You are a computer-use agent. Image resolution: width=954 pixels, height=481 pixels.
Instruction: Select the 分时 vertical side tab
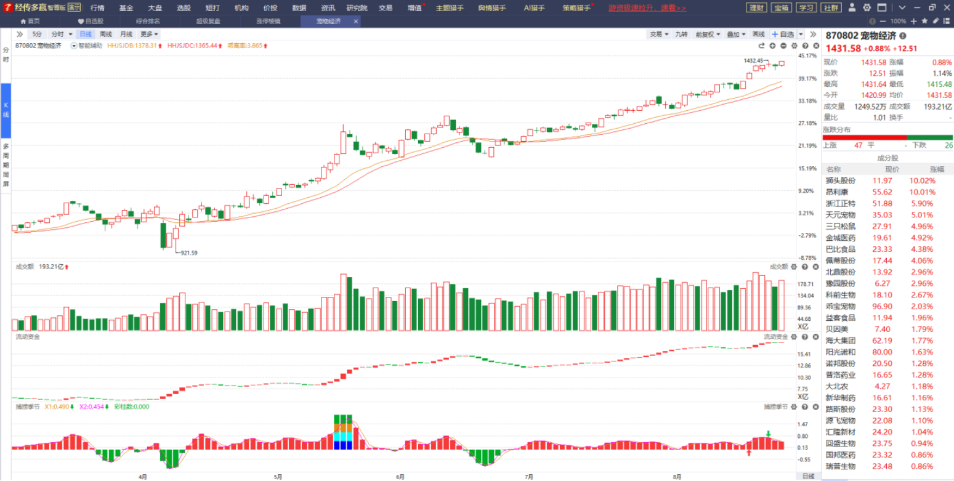click(x=6, y=55)
